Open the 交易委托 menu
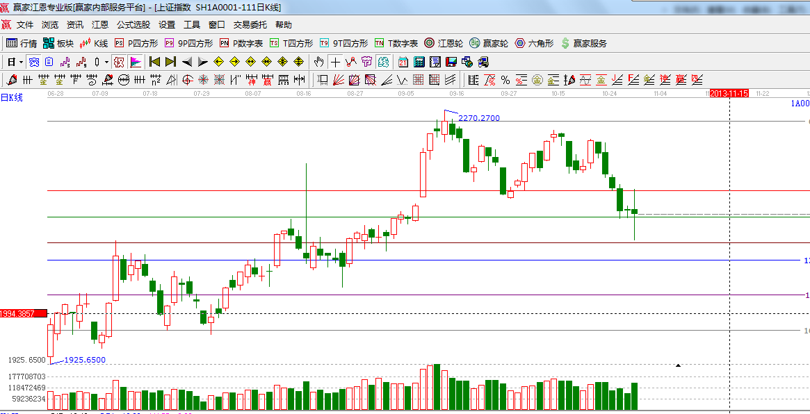This screenshot has height=414, width=810. pos(250,24)
